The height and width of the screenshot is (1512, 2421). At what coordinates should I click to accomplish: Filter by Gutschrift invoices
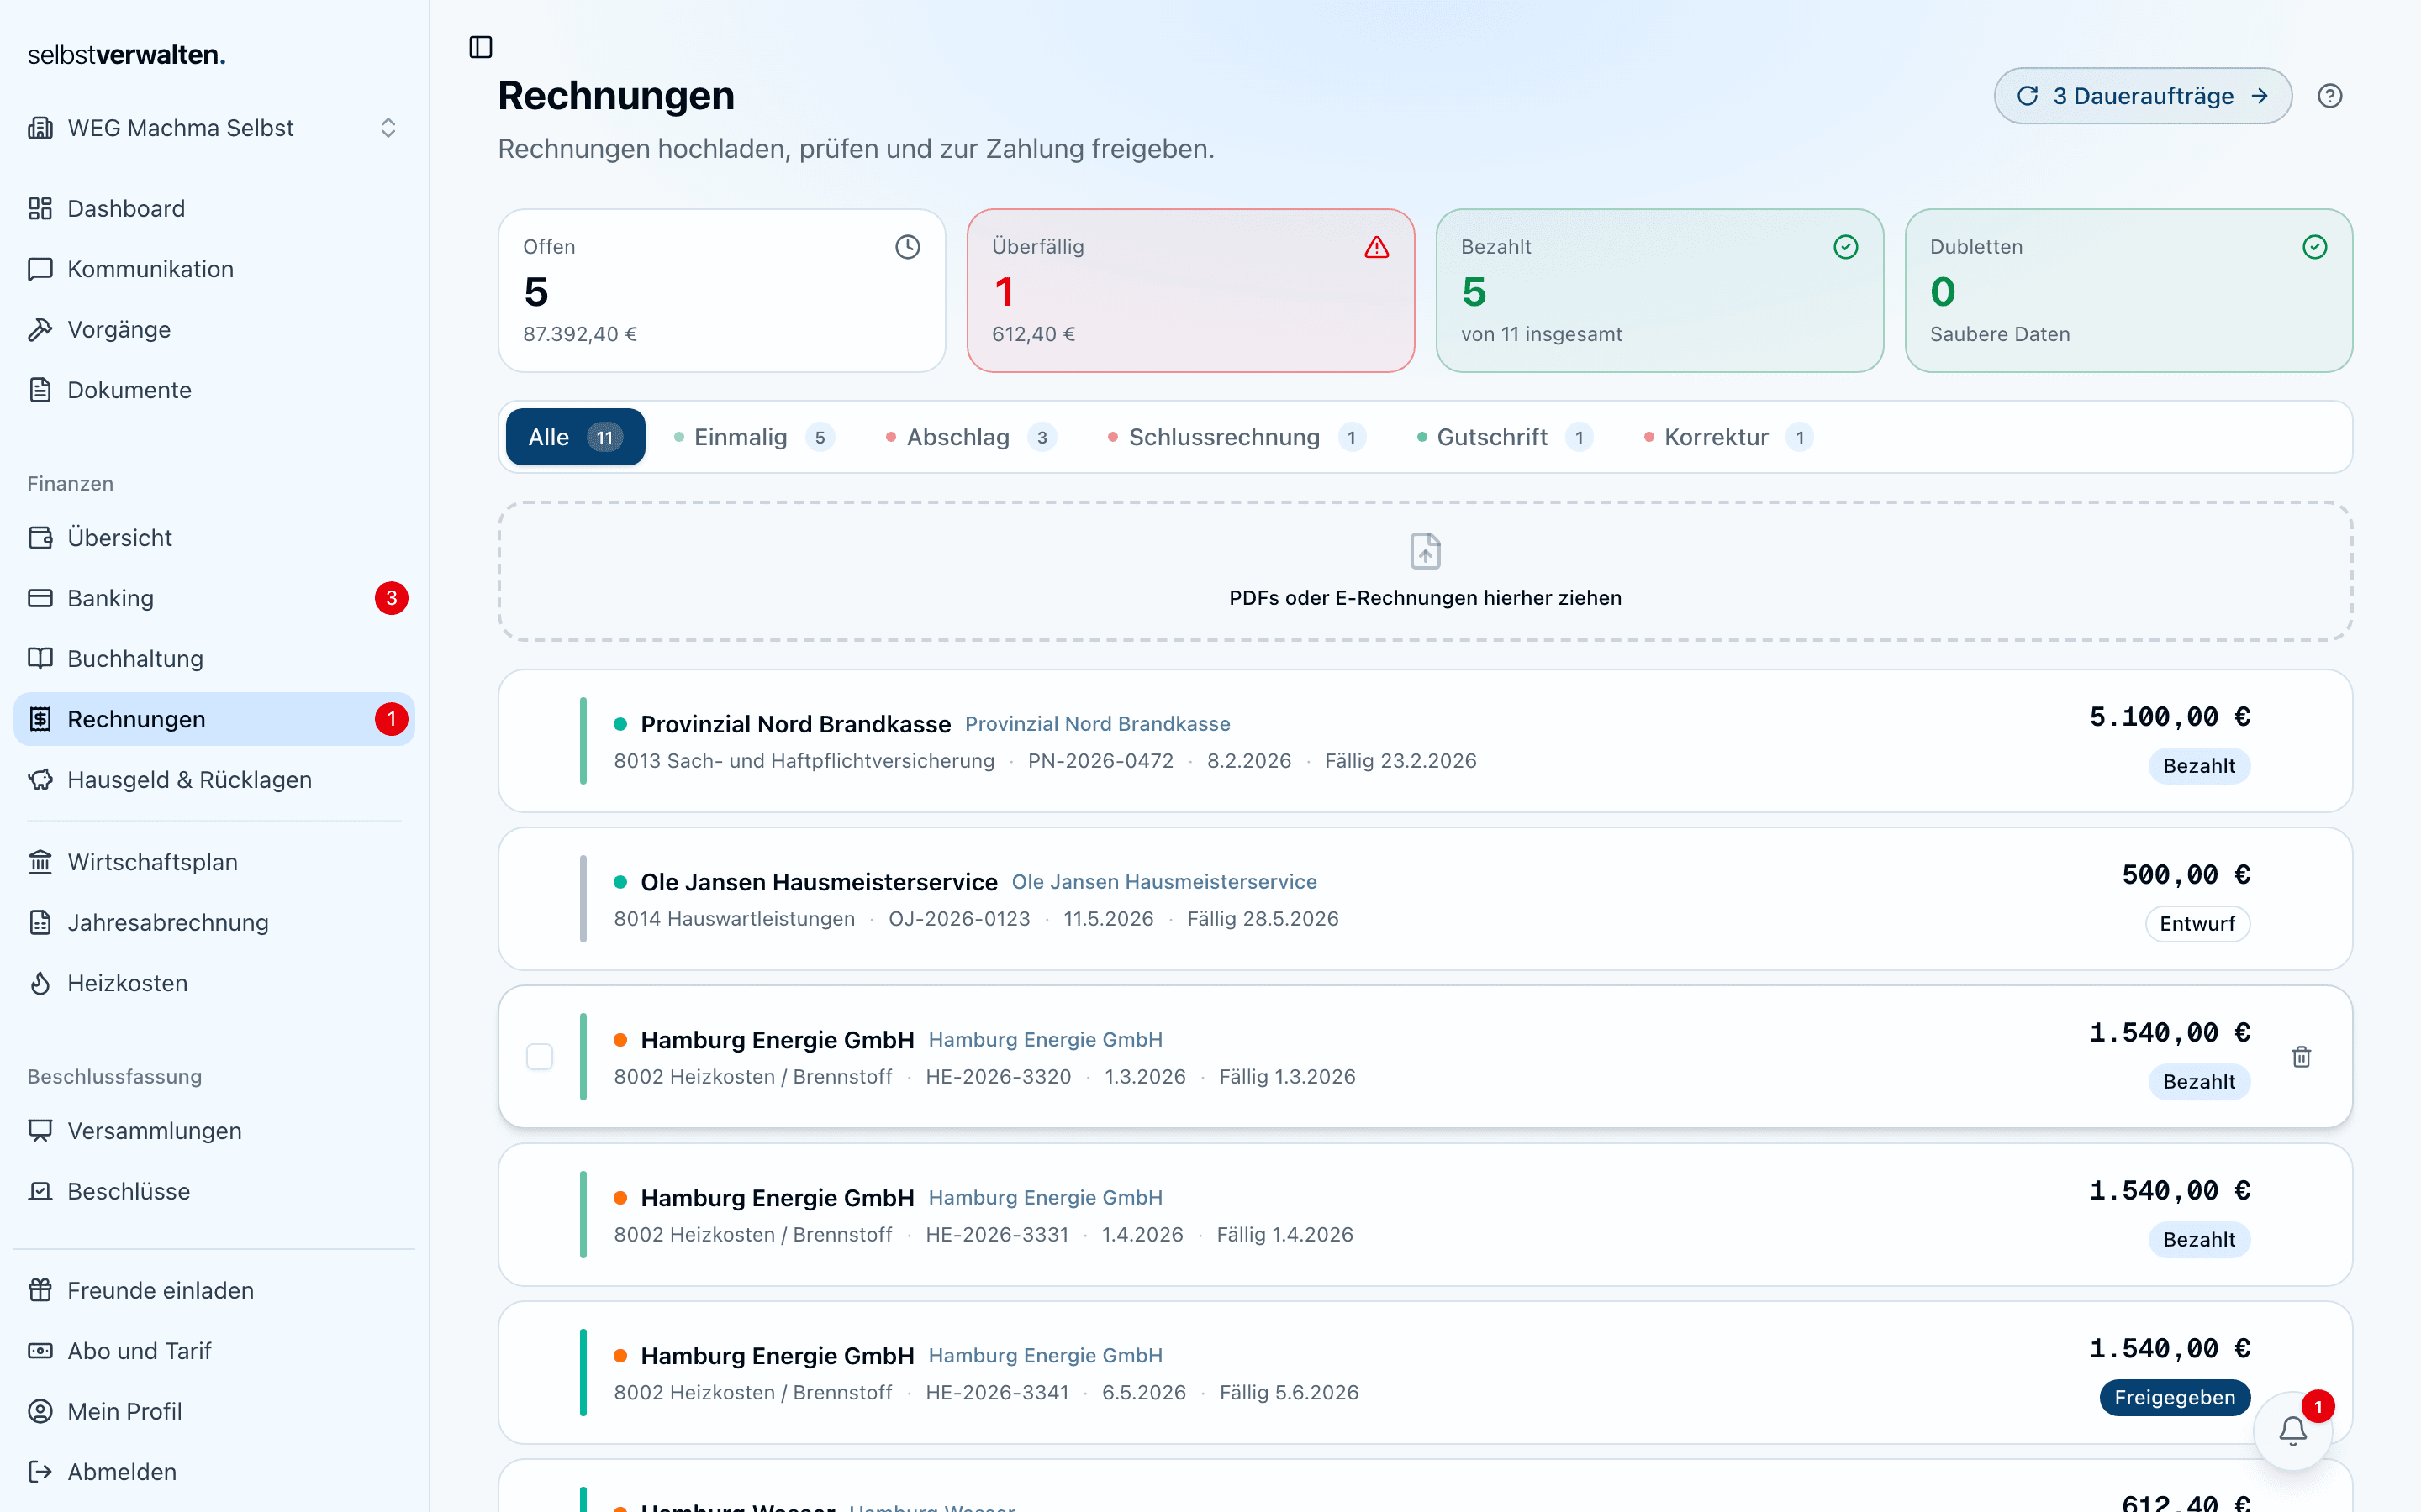click(1505, 437)
